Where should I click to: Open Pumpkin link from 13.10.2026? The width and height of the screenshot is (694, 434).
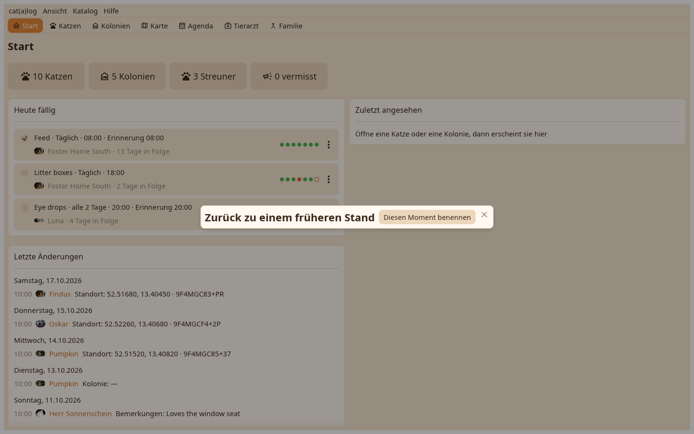tap(64, 384)
